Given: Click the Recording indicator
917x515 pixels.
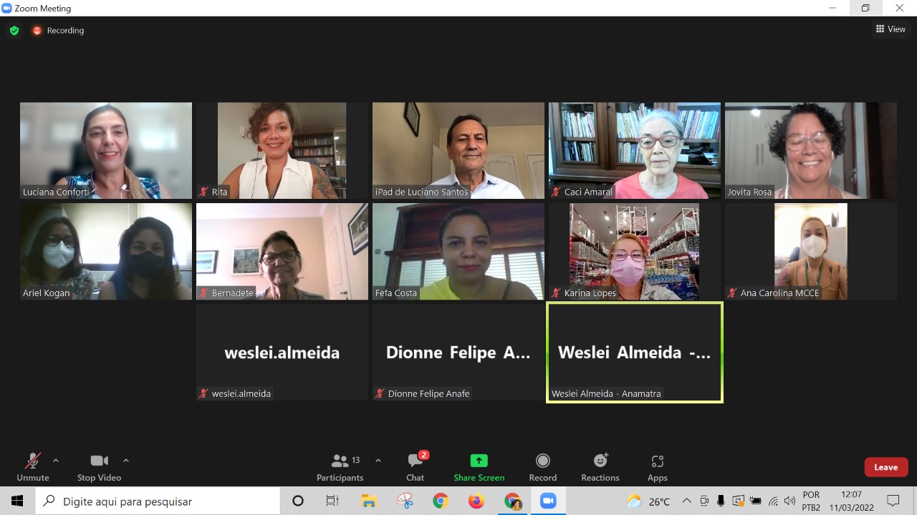Looking at the screenshot, I should 58,31.
